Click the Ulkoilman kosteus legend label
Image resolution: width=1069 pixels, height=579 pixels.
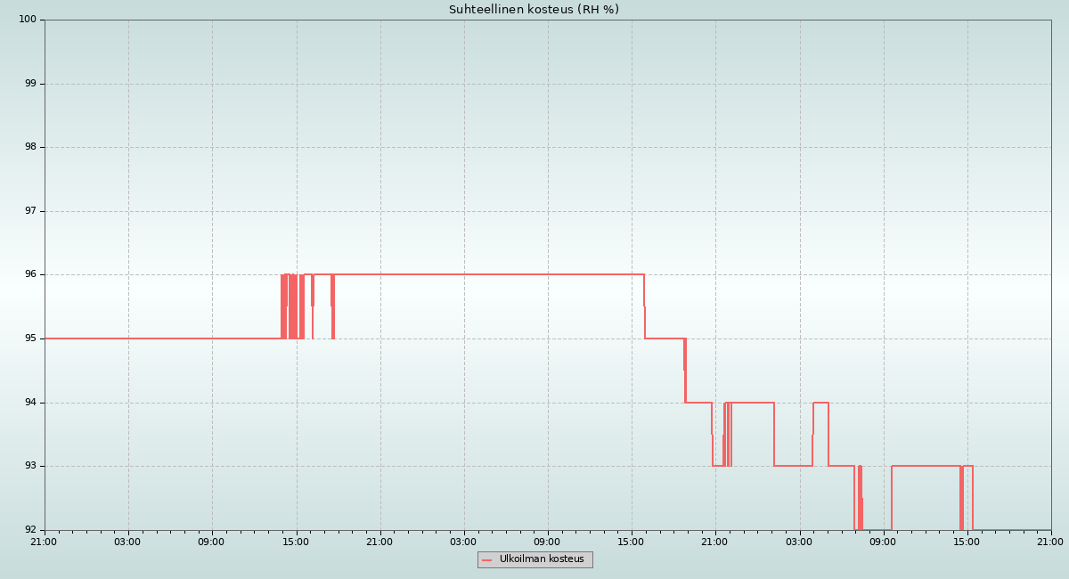coord(542,559)
